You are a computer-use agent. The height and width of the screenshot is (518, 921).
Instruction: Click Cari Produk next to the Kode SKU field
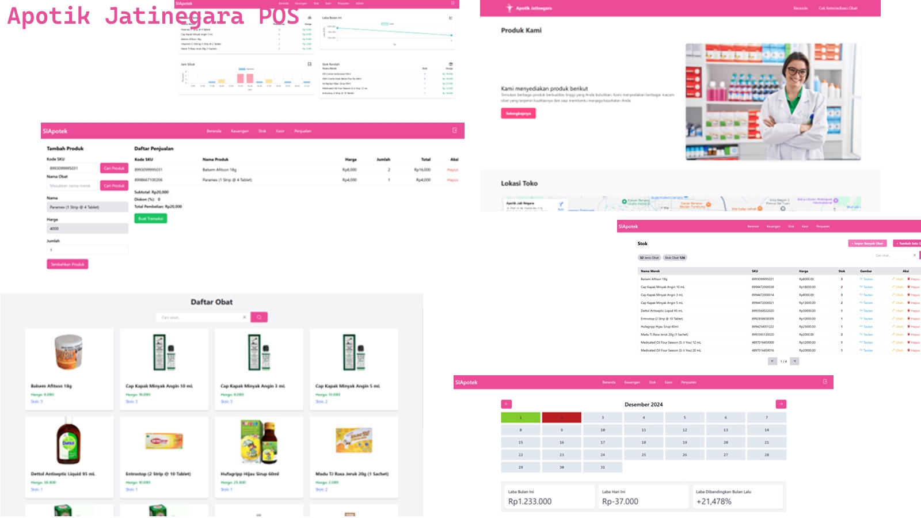tap(114, 168)
